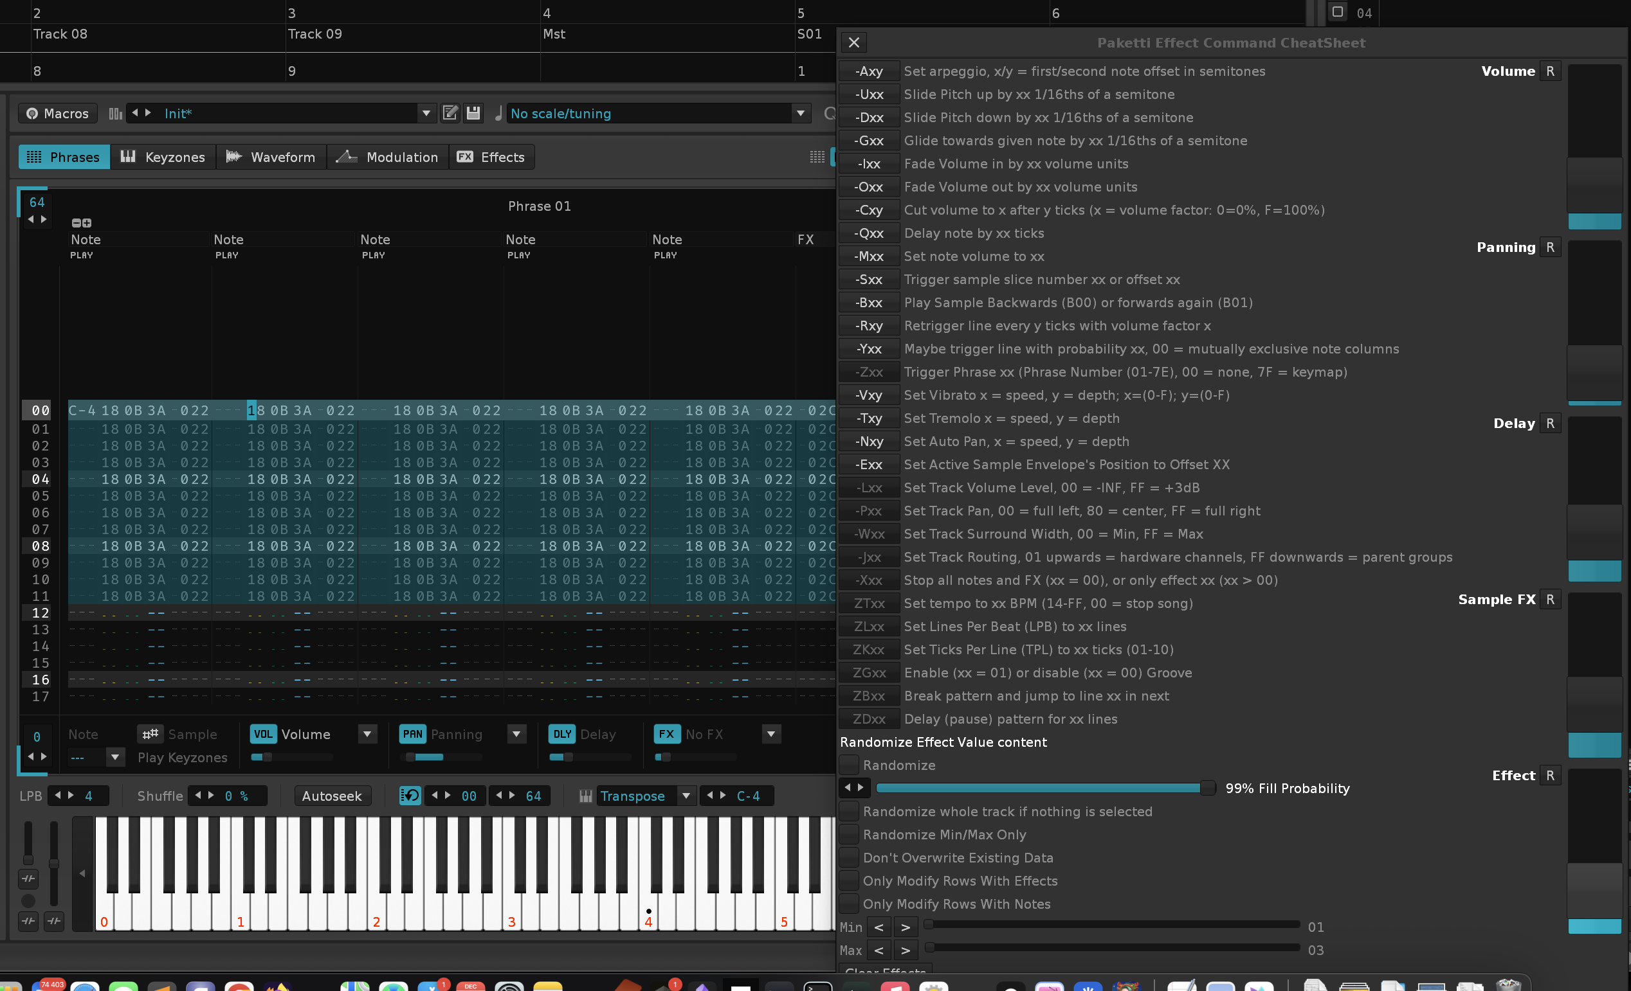The image size is (1631, 991).
Task: Toggle the PAN column button
Action: 412,734
